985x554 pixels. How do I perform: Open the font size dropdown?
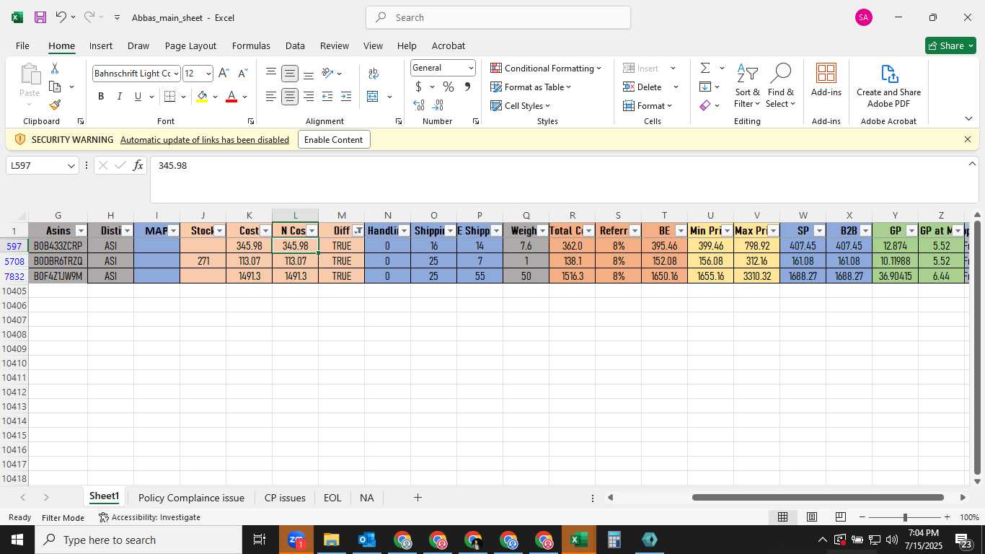[208, 74]
